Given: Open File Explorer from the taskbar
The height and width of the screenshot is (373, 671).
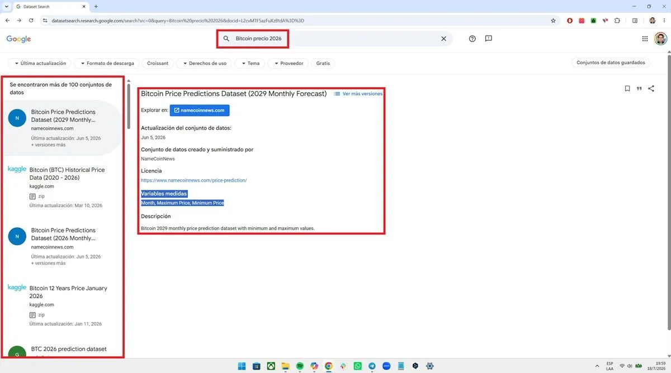Looking at the screenshot, I should click(x=286, y=366).
